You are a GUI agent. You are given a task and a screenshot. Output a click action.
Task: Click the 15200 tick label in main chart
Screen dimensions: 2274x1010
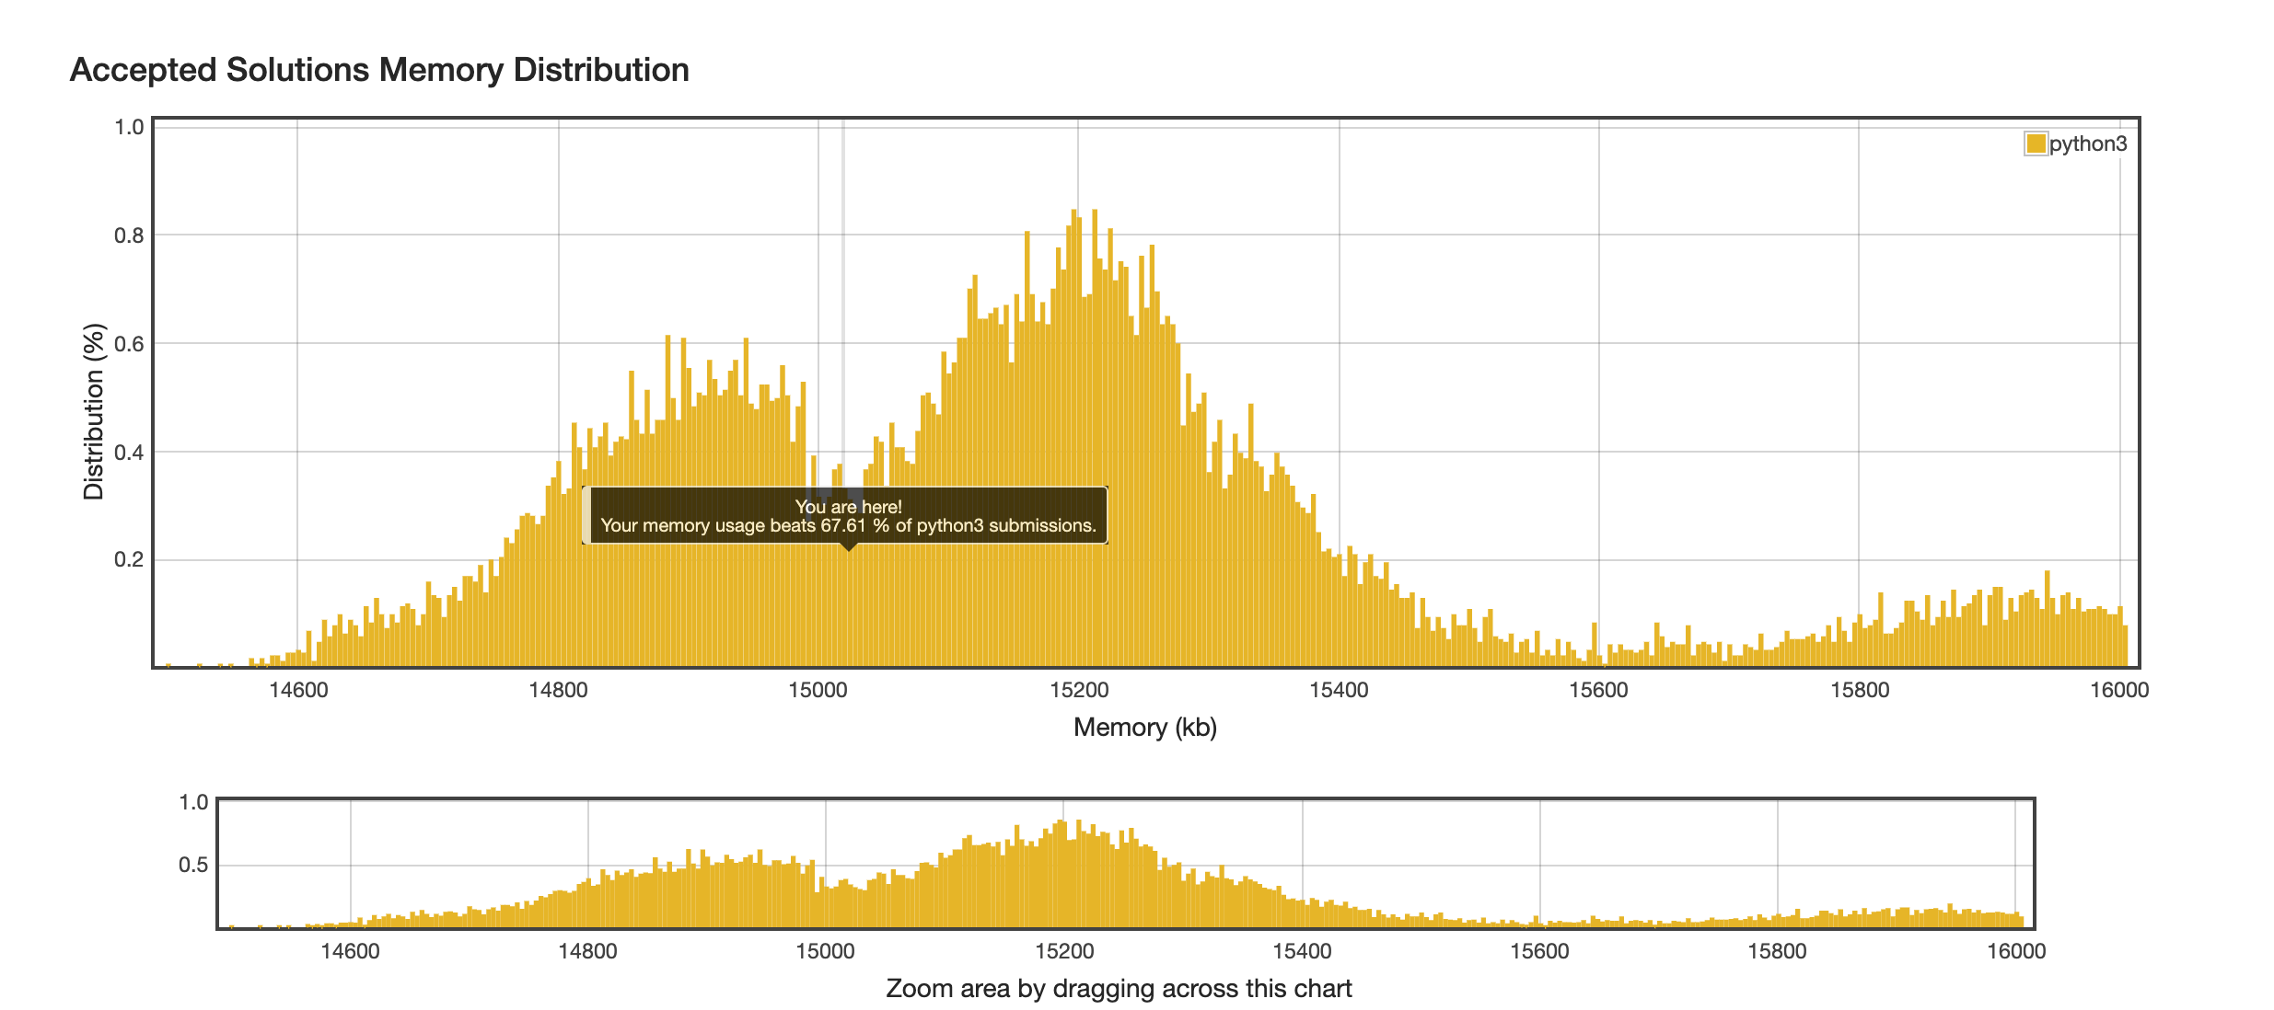pos(1078,690)
